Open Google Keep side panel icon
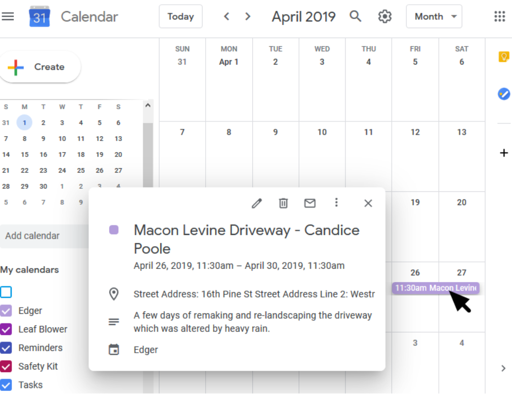 click(x=504, y=57)
